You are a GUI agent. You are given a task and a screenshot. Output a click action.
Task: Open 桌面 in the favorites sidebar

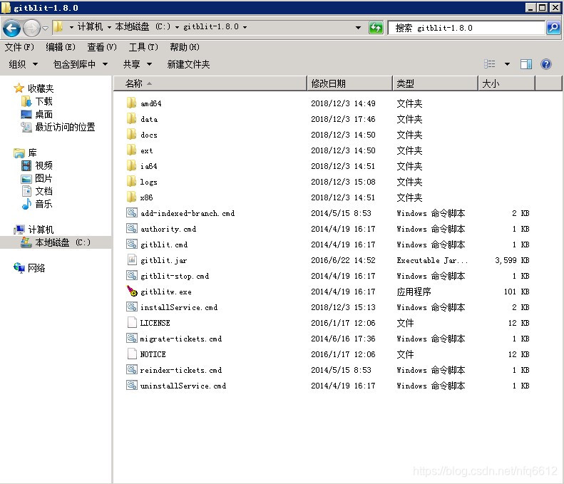43,114
